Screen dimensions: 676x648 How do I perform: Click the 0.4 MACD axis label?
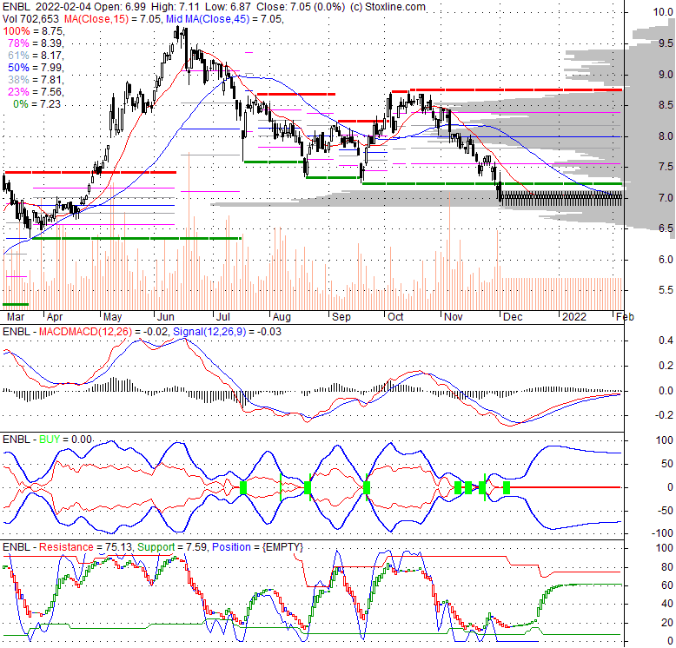coord(666,341)
